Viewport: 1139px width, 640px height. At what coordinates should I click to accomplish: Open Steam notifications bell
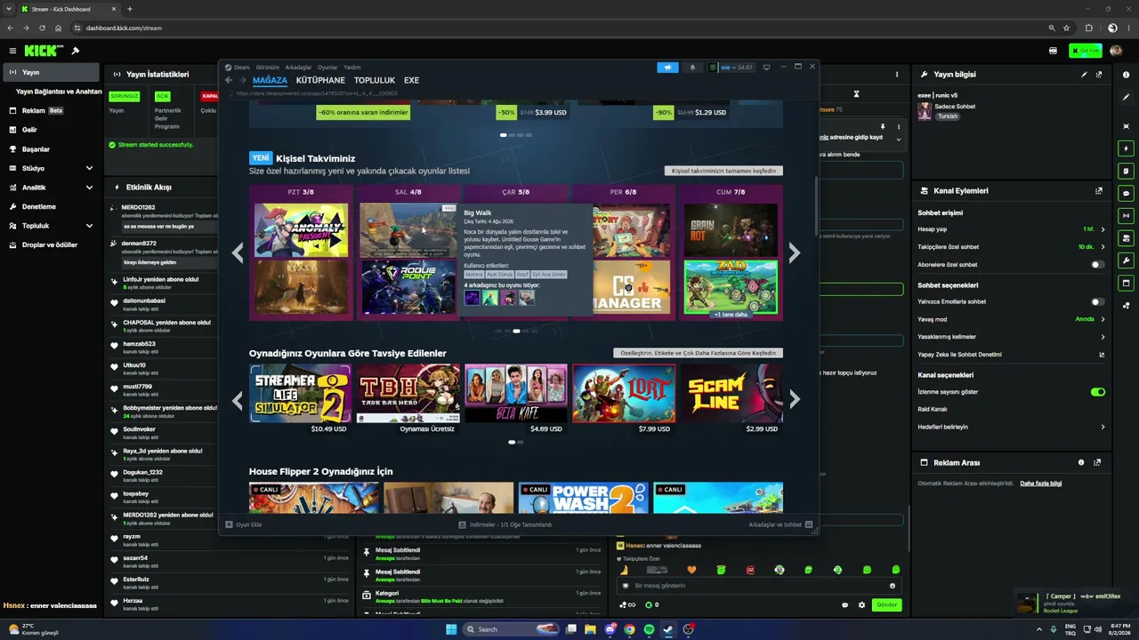(692, 68)
